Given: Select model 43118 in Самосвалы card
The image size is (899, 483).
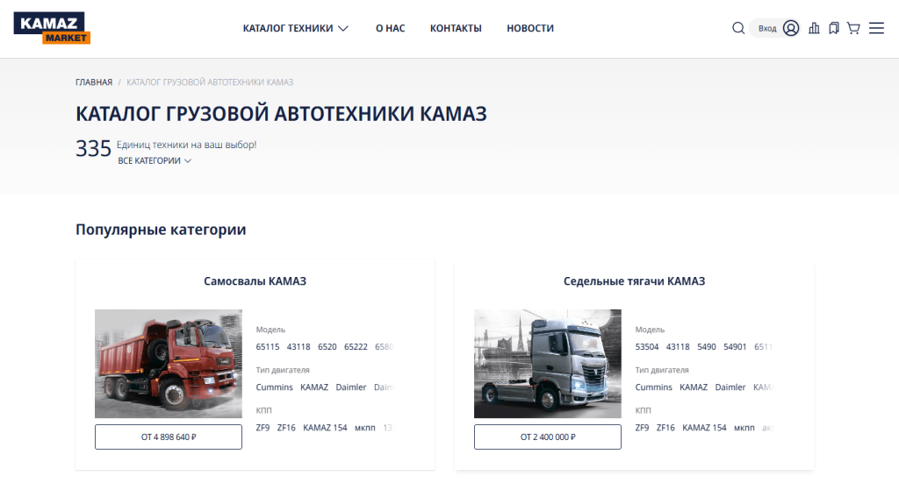Looking at the screenshot, I should [x=298, y=347].
